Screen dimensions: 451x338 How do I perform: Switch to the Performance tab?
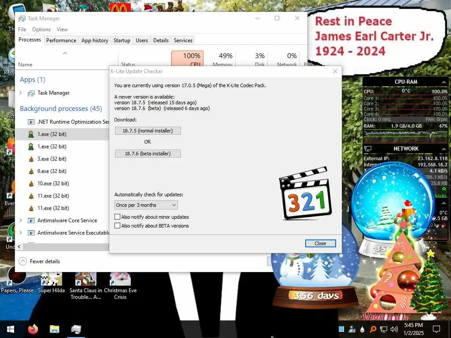tap(61, 40)
